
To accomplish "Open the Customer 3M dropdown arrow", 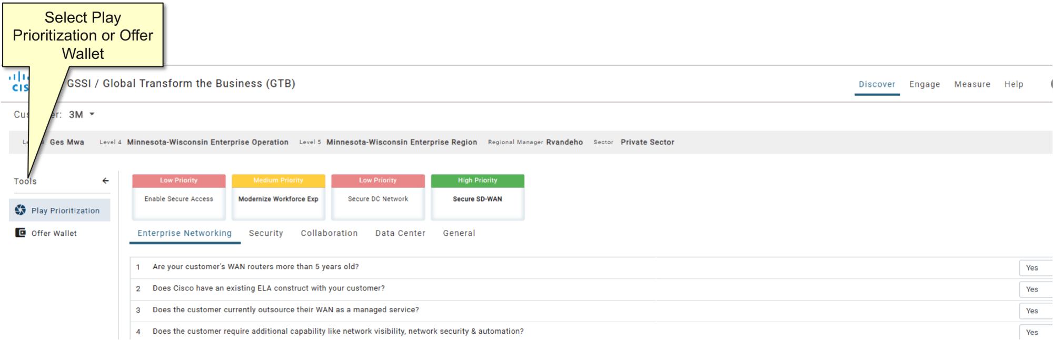I will 92,114.
